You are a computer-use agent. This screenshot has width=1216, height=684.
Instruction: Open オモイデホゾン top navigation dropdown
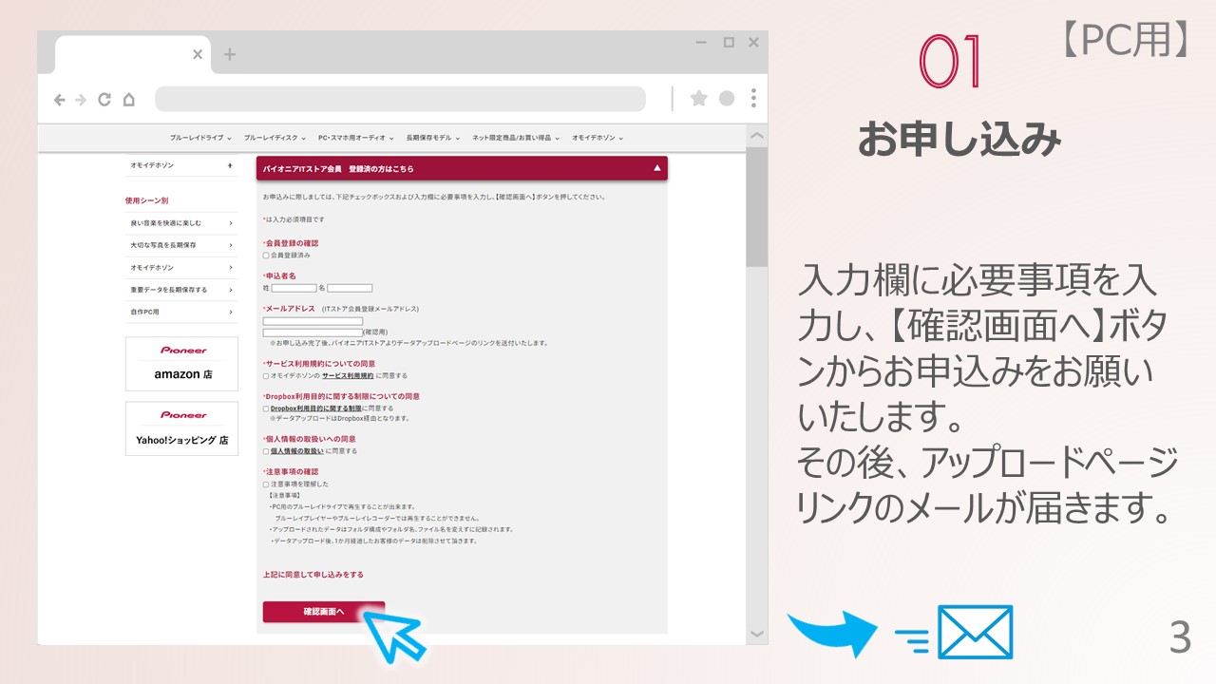(598, 138)
